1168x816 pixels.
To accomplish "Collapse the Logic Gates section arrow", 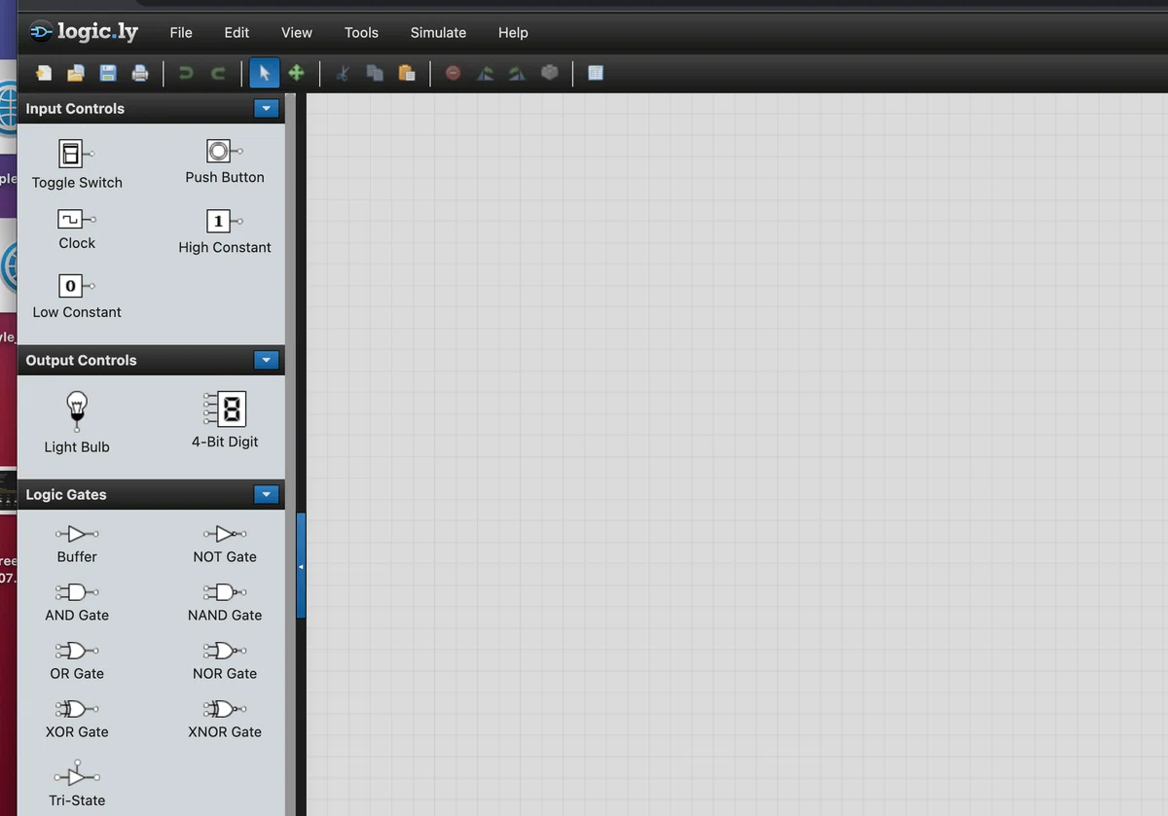I will click(267, 495).
